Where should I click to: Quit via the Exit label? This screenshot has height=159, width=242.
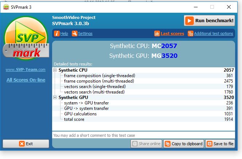click(29, 144)
